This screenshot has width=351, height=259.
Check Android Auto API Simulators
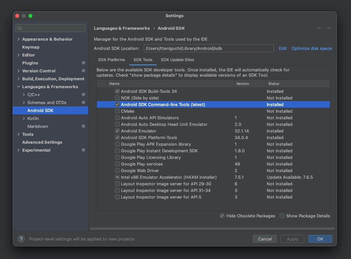[x=117, y=118]
